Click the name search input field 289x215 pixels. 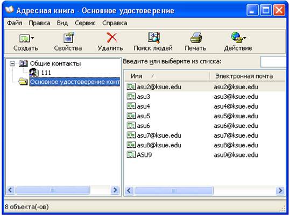pyautogui.click(x=273, y=62)
